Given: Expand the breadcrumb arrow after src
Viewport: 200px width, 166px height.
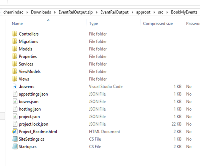Looking at the screenshot, I should point(167,12).
